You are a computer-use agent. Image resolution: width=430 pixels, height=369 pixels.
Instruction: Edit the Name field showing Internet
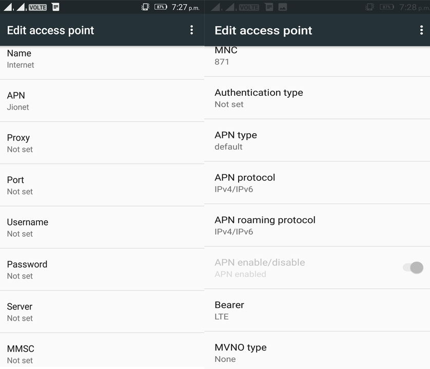coord(102,59)
